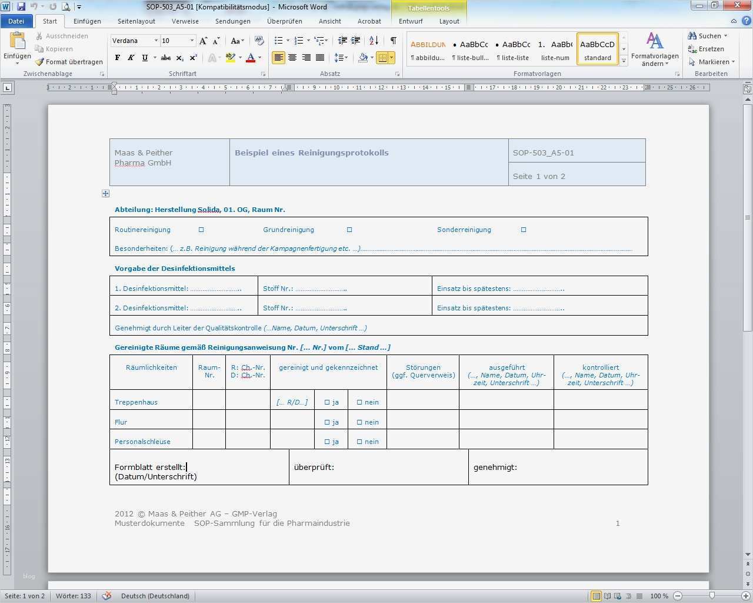Open the font name Verdana dropdown
Image resolution: width=753 pixels, height=603 pixels.
(156, 41)
